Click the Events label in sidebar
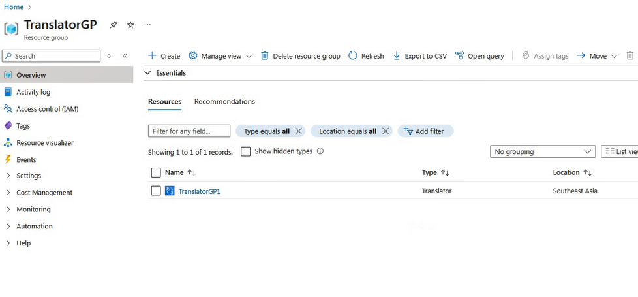The width and height of the screenshot is (638, 297). coord(26,160)
